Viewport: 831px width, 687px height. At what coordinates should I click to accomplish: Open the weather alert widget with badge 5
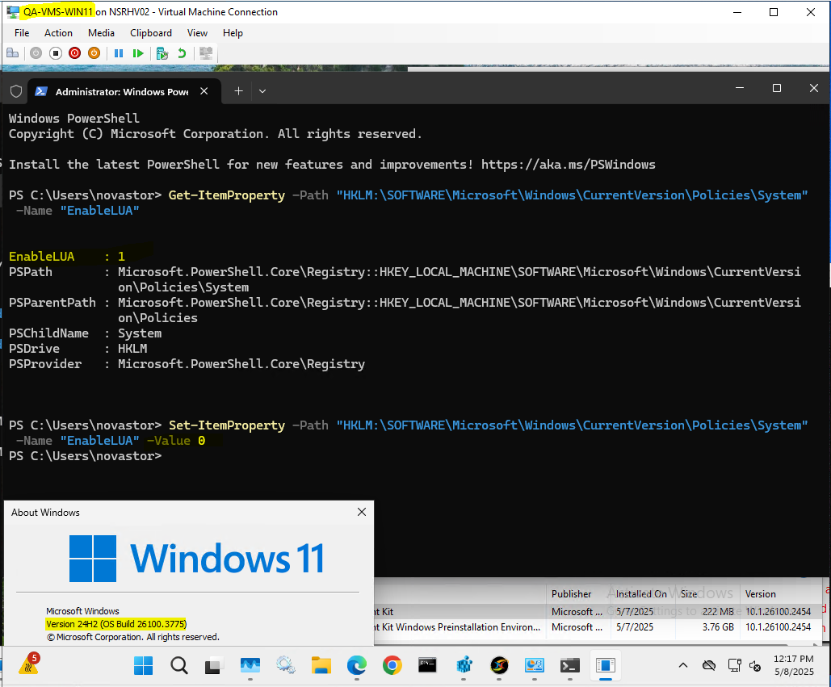(x=29, y=664)
